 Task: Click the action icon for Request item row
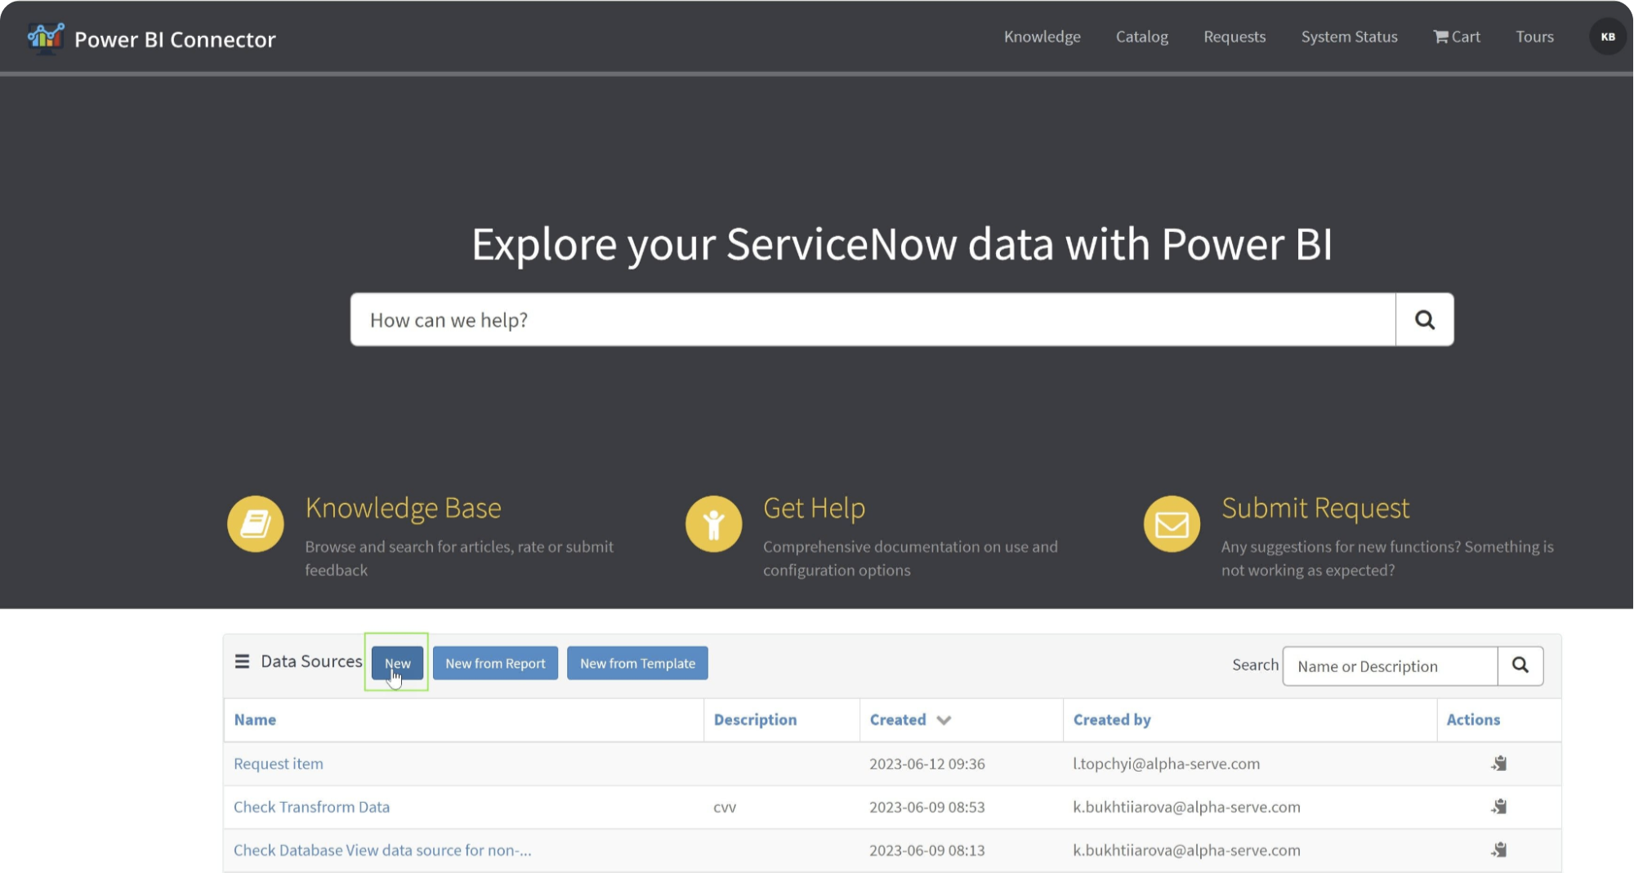pyautogui.click(x=1499, y=764)
